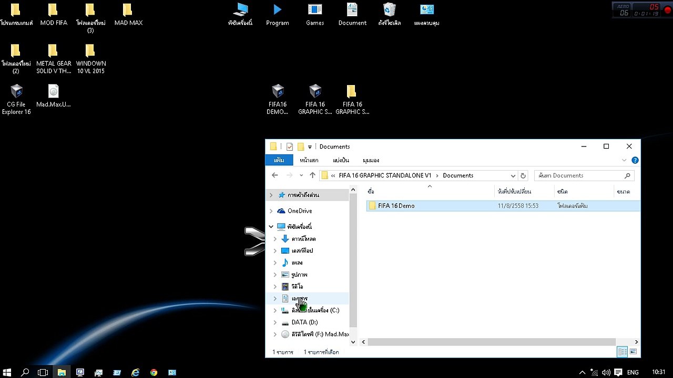Click the Refresh icon beside address bar

523,175
